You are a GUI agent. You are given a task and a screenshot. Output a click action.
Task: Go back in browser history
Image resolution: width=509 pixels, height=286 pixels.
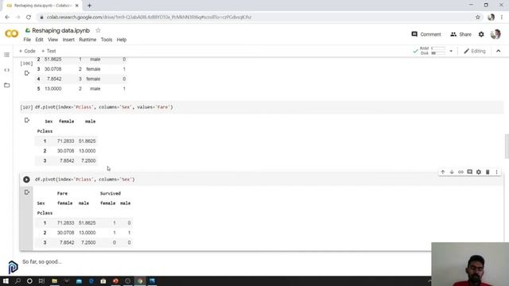tap(7, 17)
